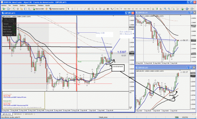This screenshot has width=197, height=119.
Task: Select the Crosshair tool
Action: click(72, 9)
